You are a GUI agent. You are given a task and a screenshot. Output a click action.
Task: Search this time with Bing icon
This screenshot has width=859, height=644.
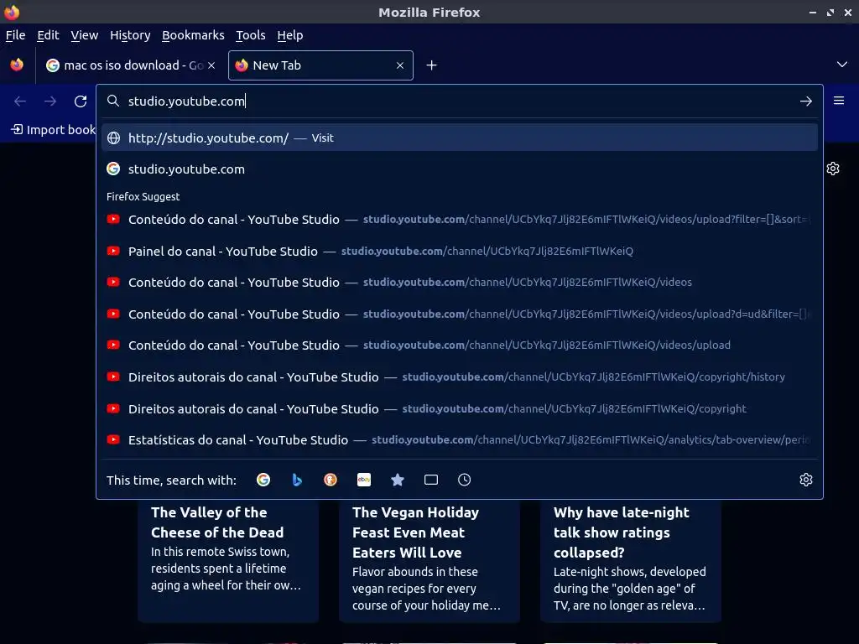[297, 480]
